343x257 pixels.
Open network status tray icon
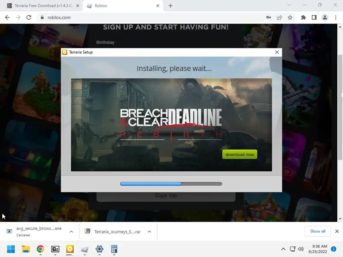point(292,249)
